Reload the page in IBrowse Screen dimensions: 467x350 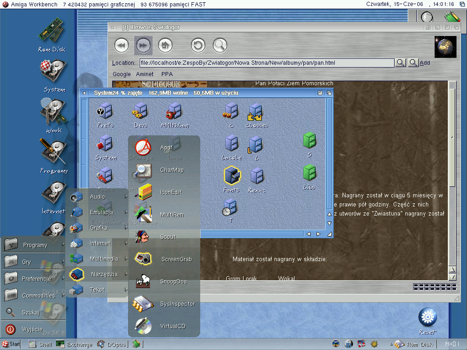[x=198, y=46]
